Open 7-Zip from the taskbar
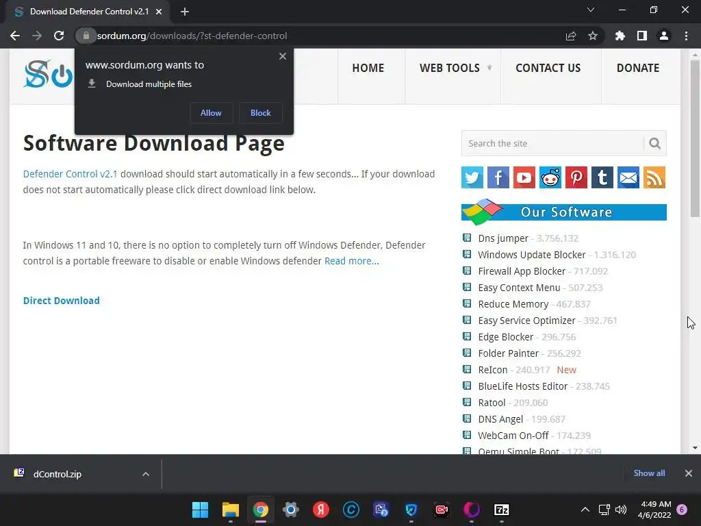701x526 pixels. click(502, 510)
